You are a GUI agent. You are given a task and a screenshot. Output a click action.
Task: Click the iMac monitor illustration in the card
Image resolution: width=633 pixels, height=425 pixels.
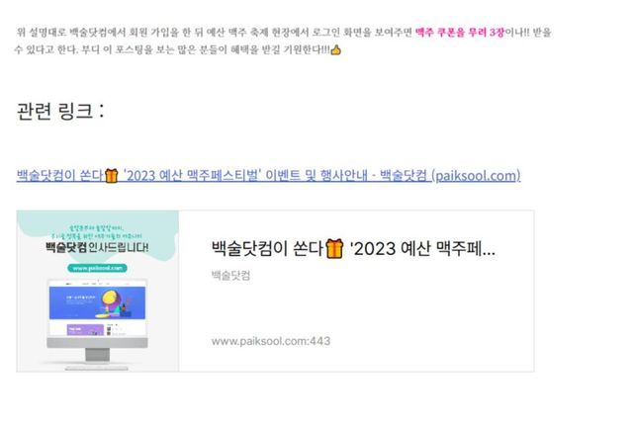(97, 322)
